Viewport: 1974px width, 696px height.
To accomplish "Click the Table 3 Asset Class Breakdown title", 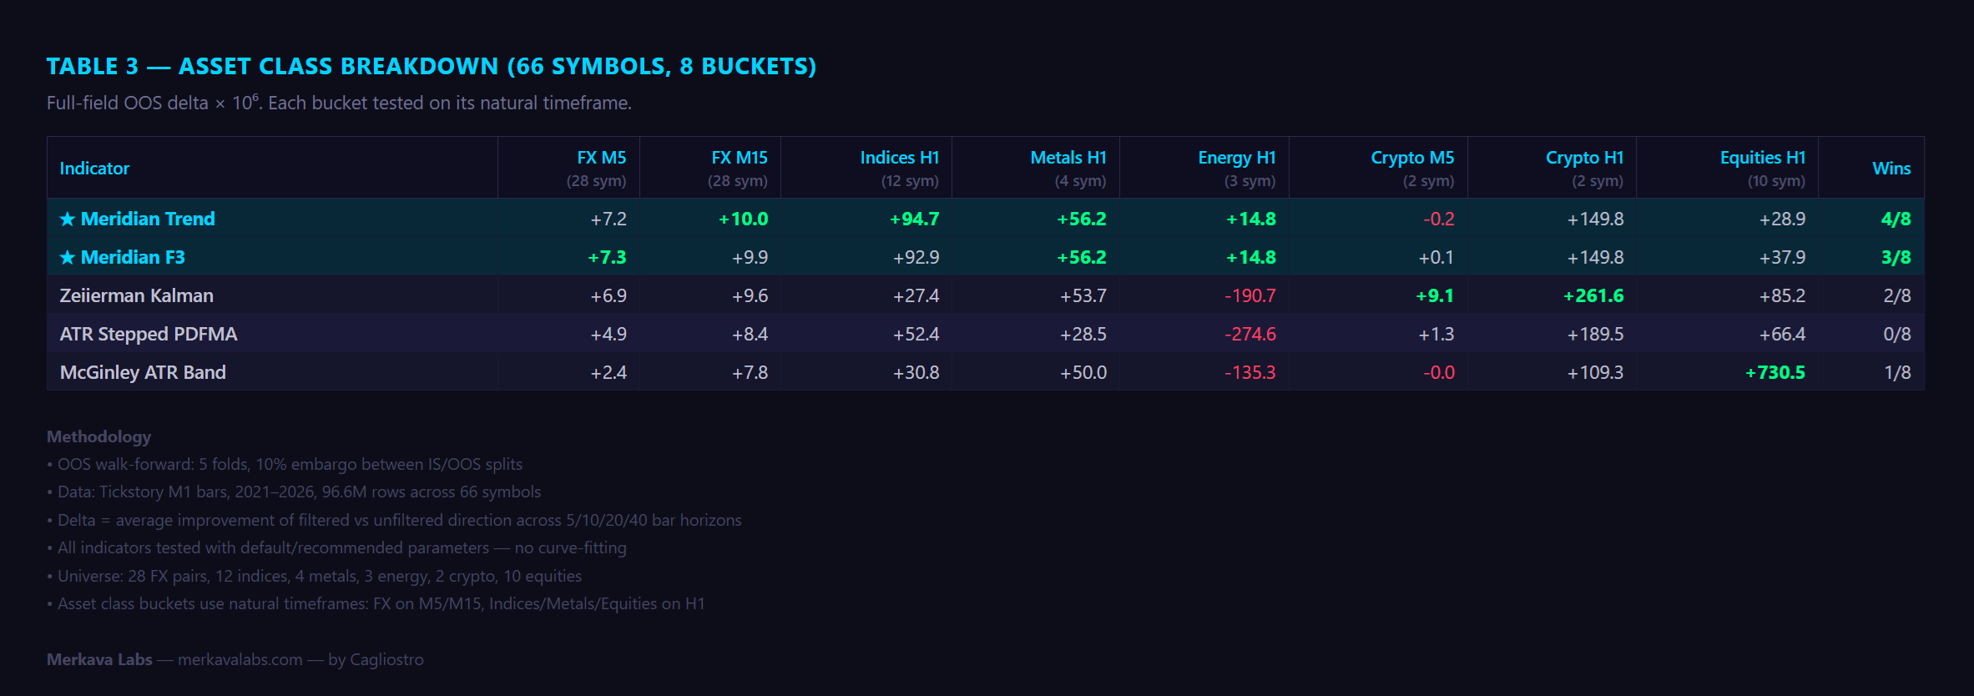I will pyautogui.click(x=432, y=66).
